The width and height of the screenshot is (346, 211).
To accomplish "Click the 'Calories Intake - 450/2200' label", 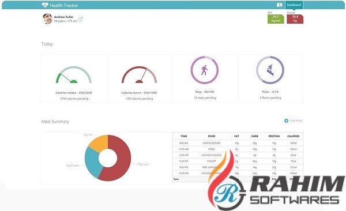I will click(x=74, y=93).
